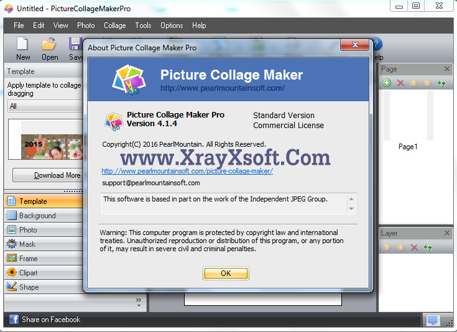Screen dimensions: 457x332
Task: Click Share on Facebook label
Action: point(51,320)
